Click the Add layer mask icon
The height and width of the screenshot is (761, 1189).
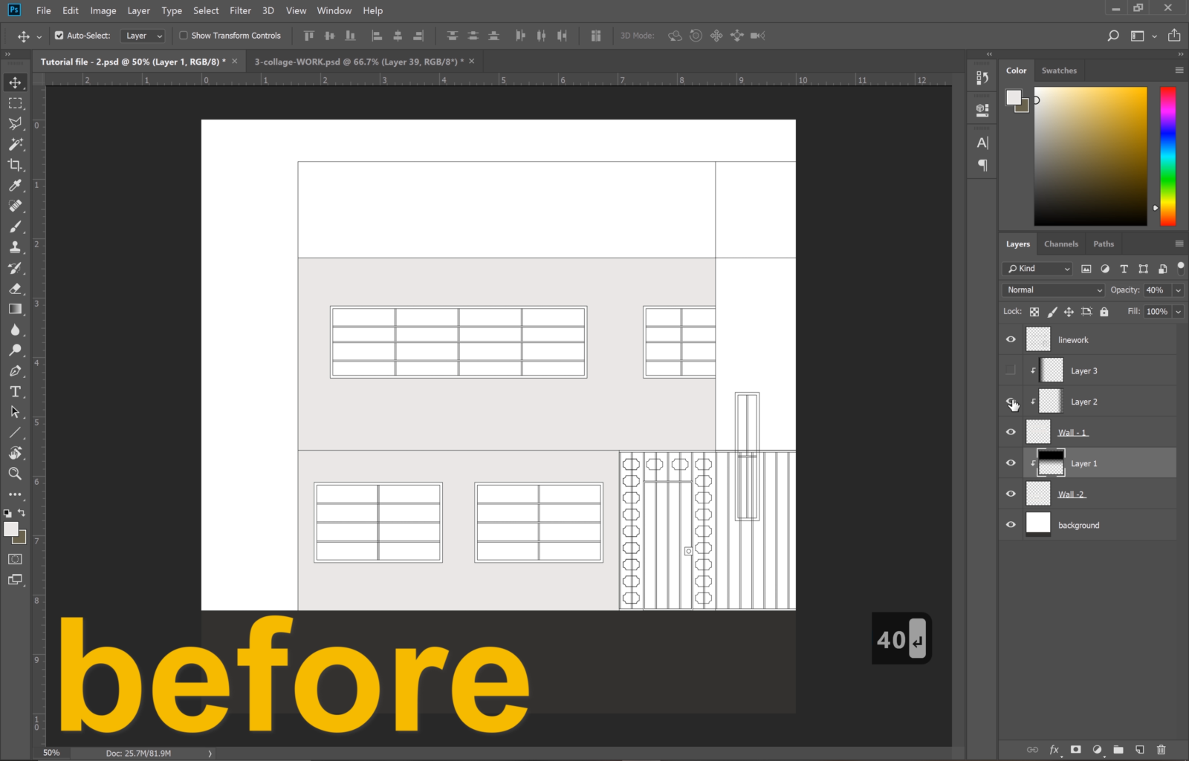[1075, 749]
